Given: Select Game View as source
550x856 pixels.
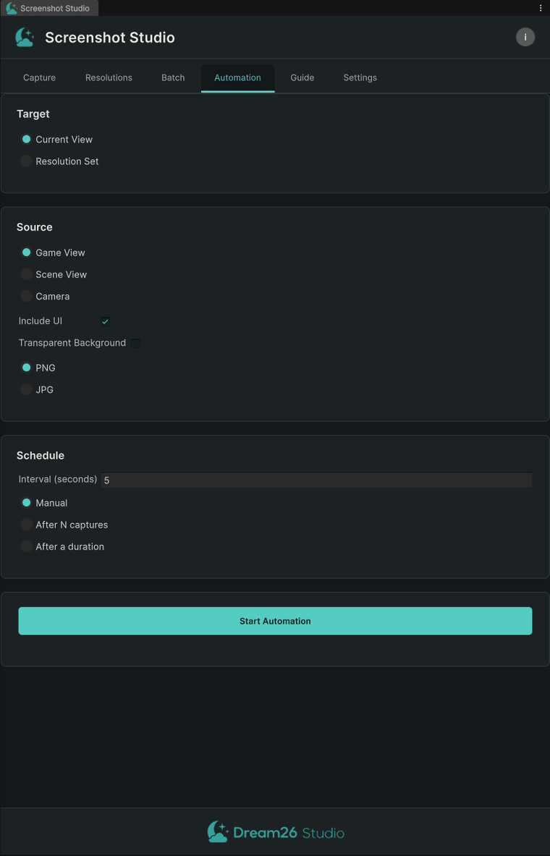Looking at the screenshot, I should [x=53, y=253].
